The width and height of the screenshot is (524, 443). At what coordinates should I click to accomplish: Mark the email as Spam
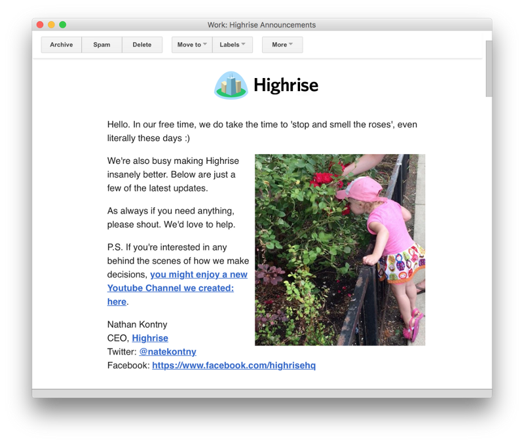point(102,45)
